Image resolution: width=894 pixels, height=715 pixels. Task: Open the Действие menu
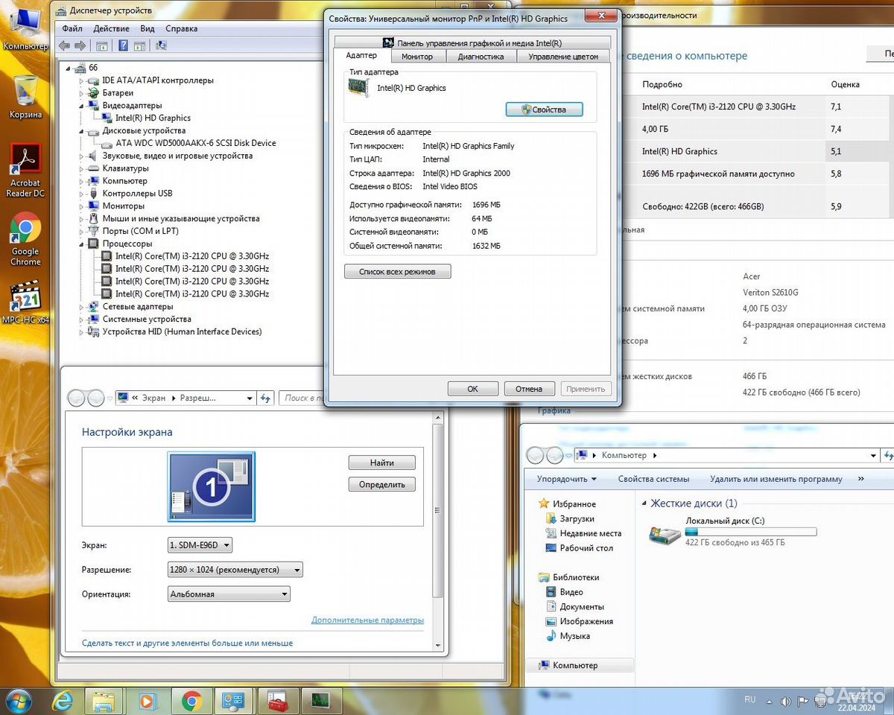point(112,28)
